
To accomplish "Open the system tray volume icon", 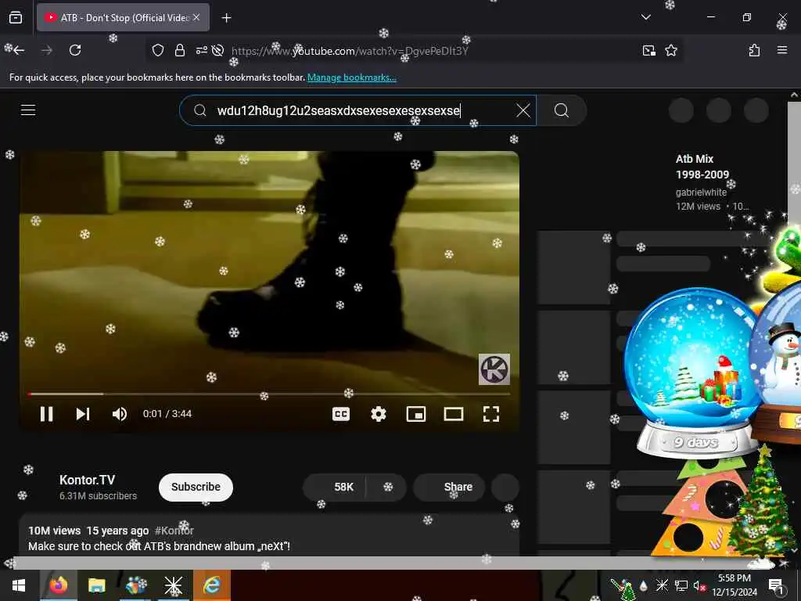I will [x=699, y=585].
